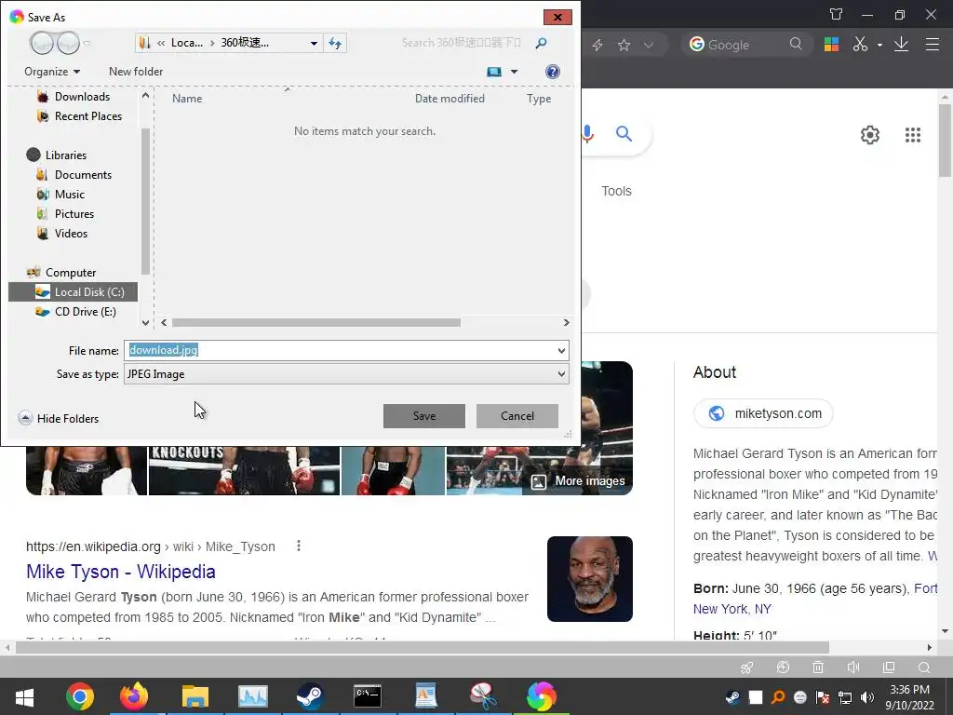This screenshot has width=953, height=715.
Task: Click New folder in Save As dialog
Action: click(136, 71)
